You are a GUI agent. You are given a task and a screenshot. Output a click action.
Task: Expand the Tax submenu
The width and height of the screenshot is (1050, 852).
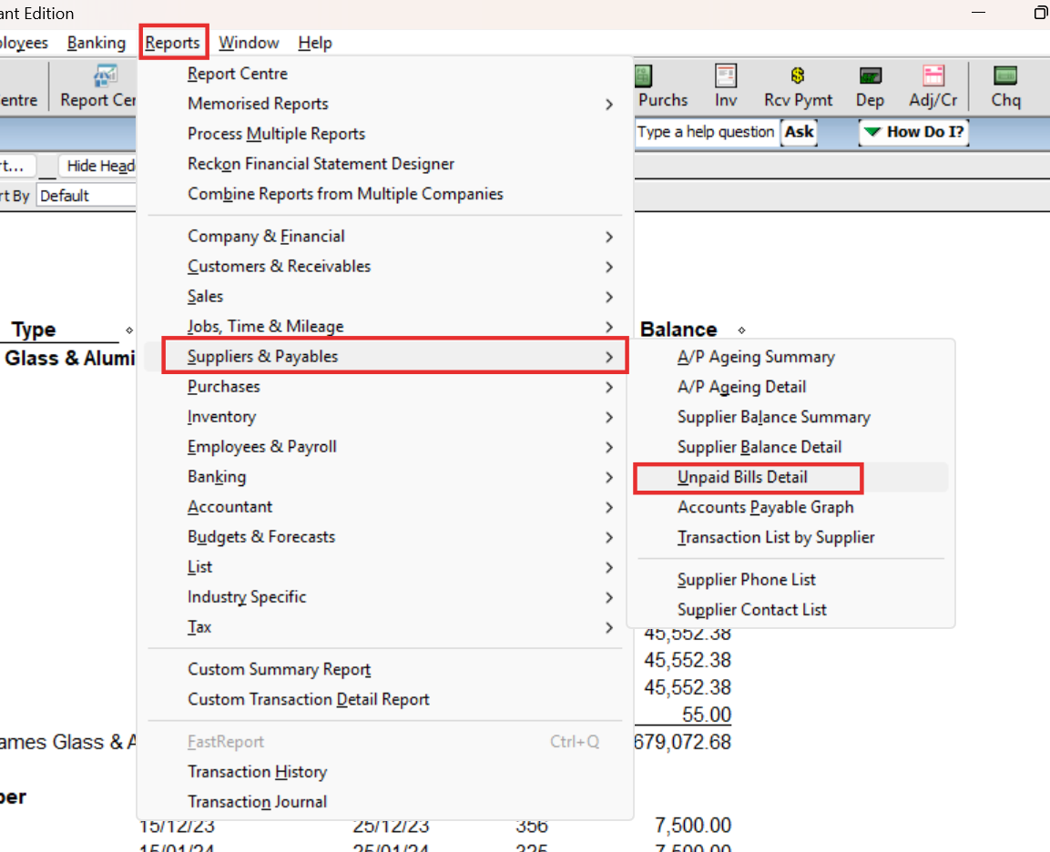385,627
